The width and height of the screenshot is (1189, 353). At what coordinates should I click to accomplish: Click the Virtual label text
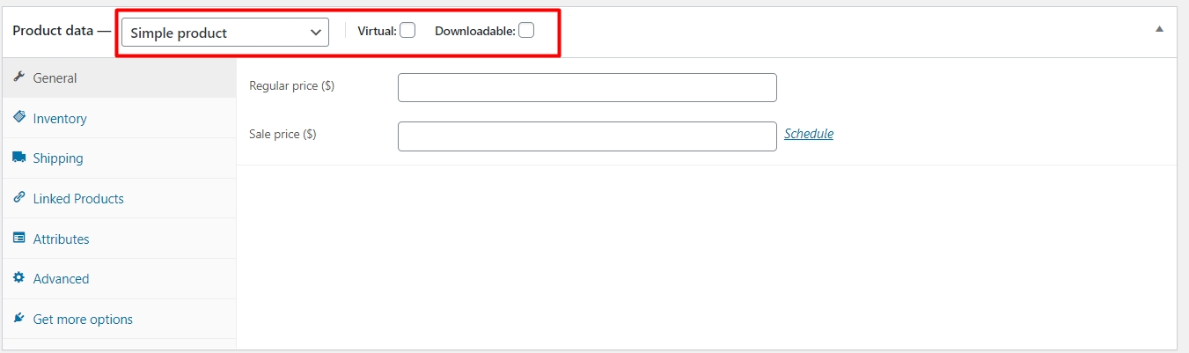pos(378,31)
